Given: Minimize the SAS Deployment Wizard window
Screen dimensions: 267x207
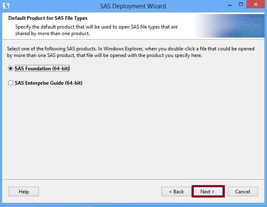Looking at the screenshot, I should point(230,5).
